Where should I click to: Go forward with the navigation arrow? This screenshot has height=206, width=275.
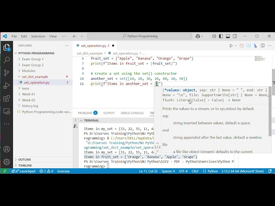(x=82, y=36)
